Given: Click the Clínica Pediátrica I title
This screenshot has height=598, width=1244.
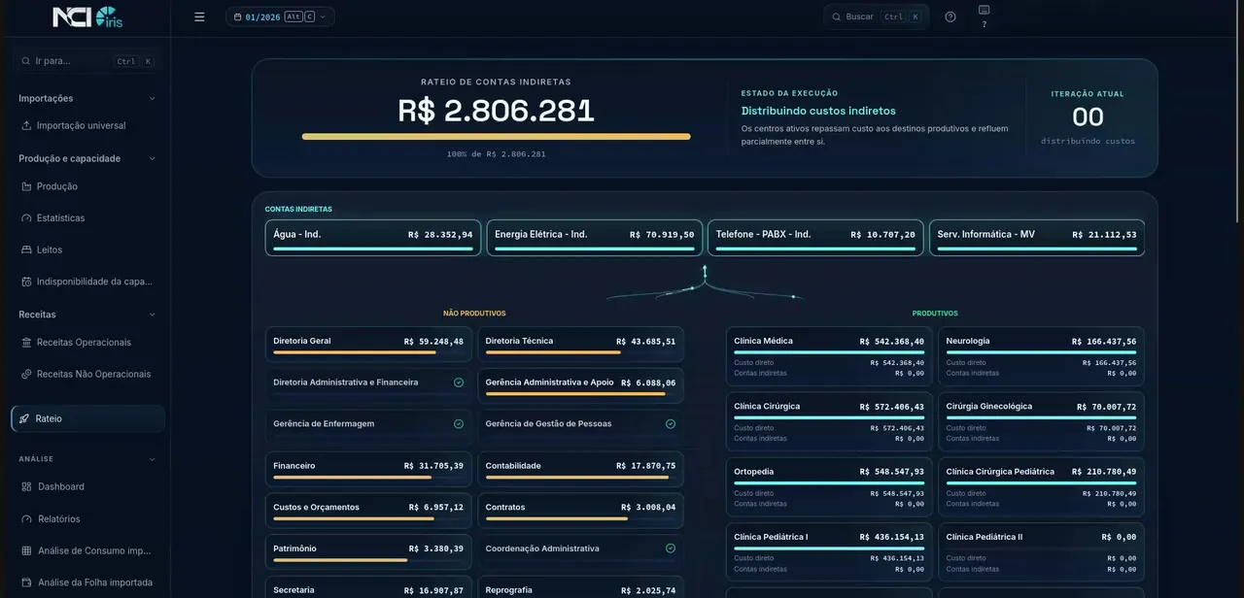Looking at the screenshot, I should [x=771, y=537].
